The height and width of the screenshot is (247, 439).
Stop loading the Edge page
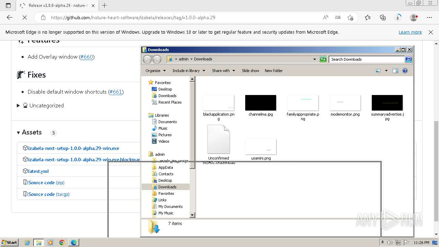[25, 17]
